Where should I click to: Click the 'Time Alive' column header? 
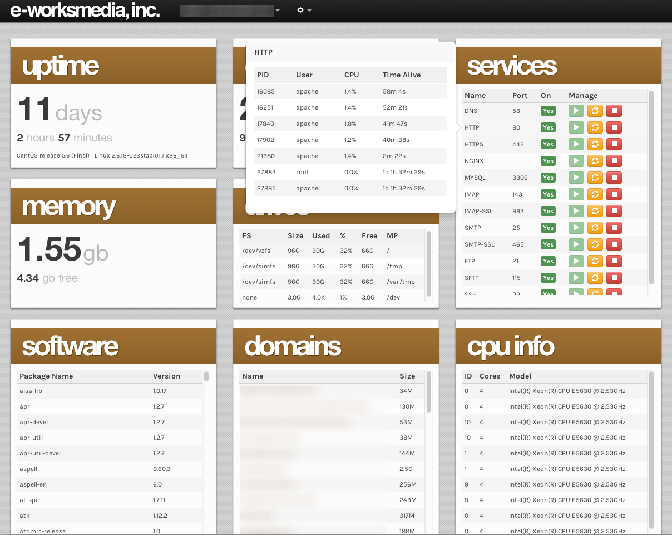(x=402, y=75)
